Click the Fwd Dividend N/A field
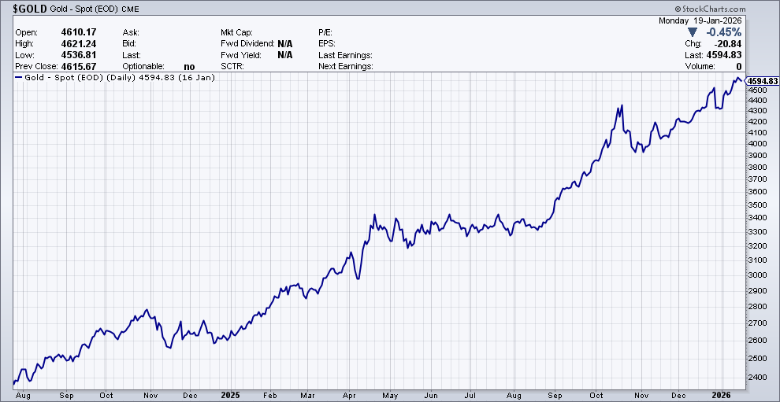The height and width of the screenshot is (402, 780). click(284, 44)
